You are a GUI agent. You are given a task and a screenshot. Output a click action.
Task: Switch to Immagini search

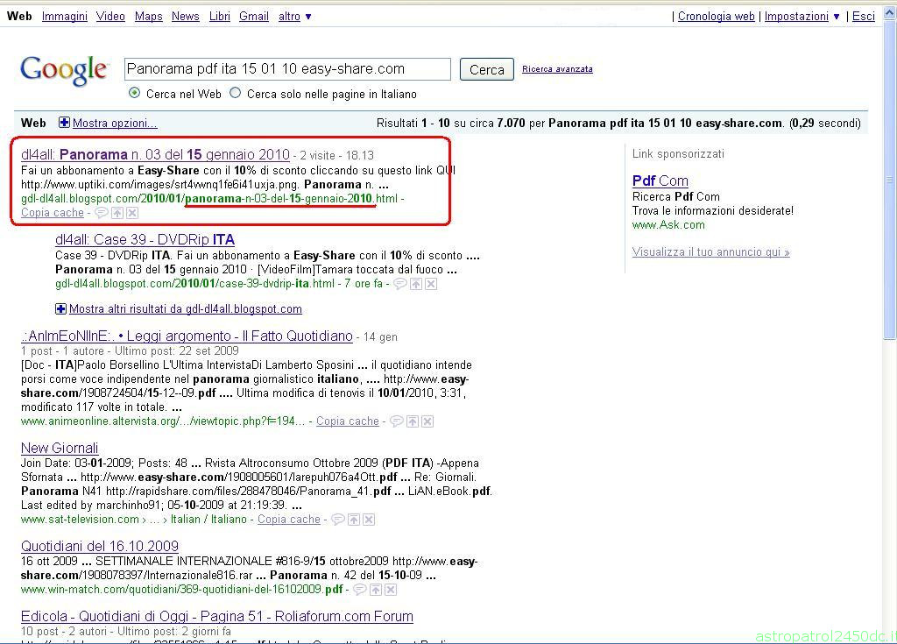click(x=65, y=17)
